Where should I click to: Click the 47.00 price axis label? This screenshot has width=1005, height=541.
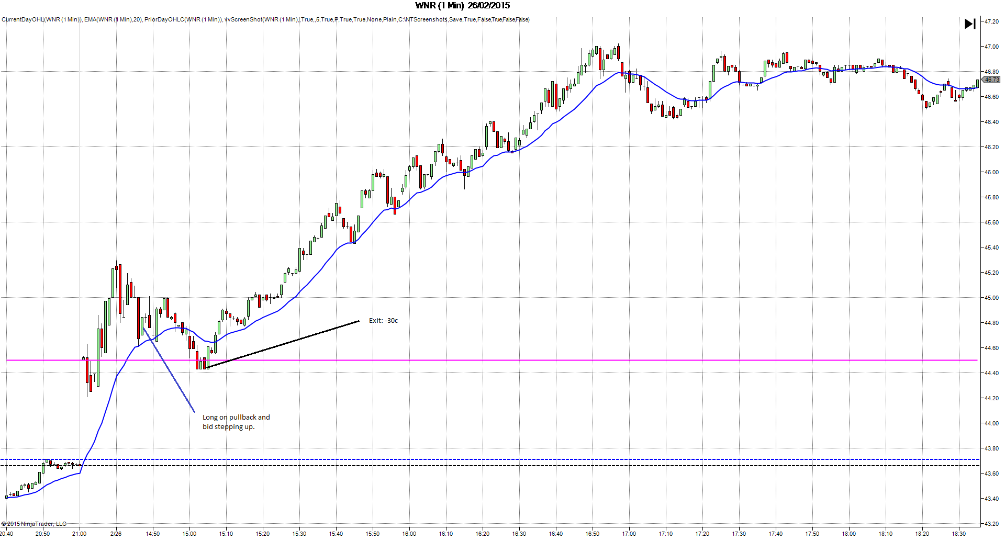click(991, 47)
